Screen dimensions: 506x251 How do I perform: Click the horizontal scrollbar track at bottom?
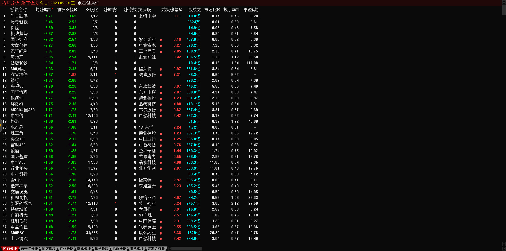(187, 249)
